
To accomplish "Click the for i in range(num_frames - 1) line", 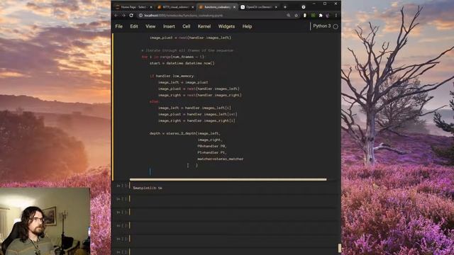I will pyautogui.click(x=173, y=57).
